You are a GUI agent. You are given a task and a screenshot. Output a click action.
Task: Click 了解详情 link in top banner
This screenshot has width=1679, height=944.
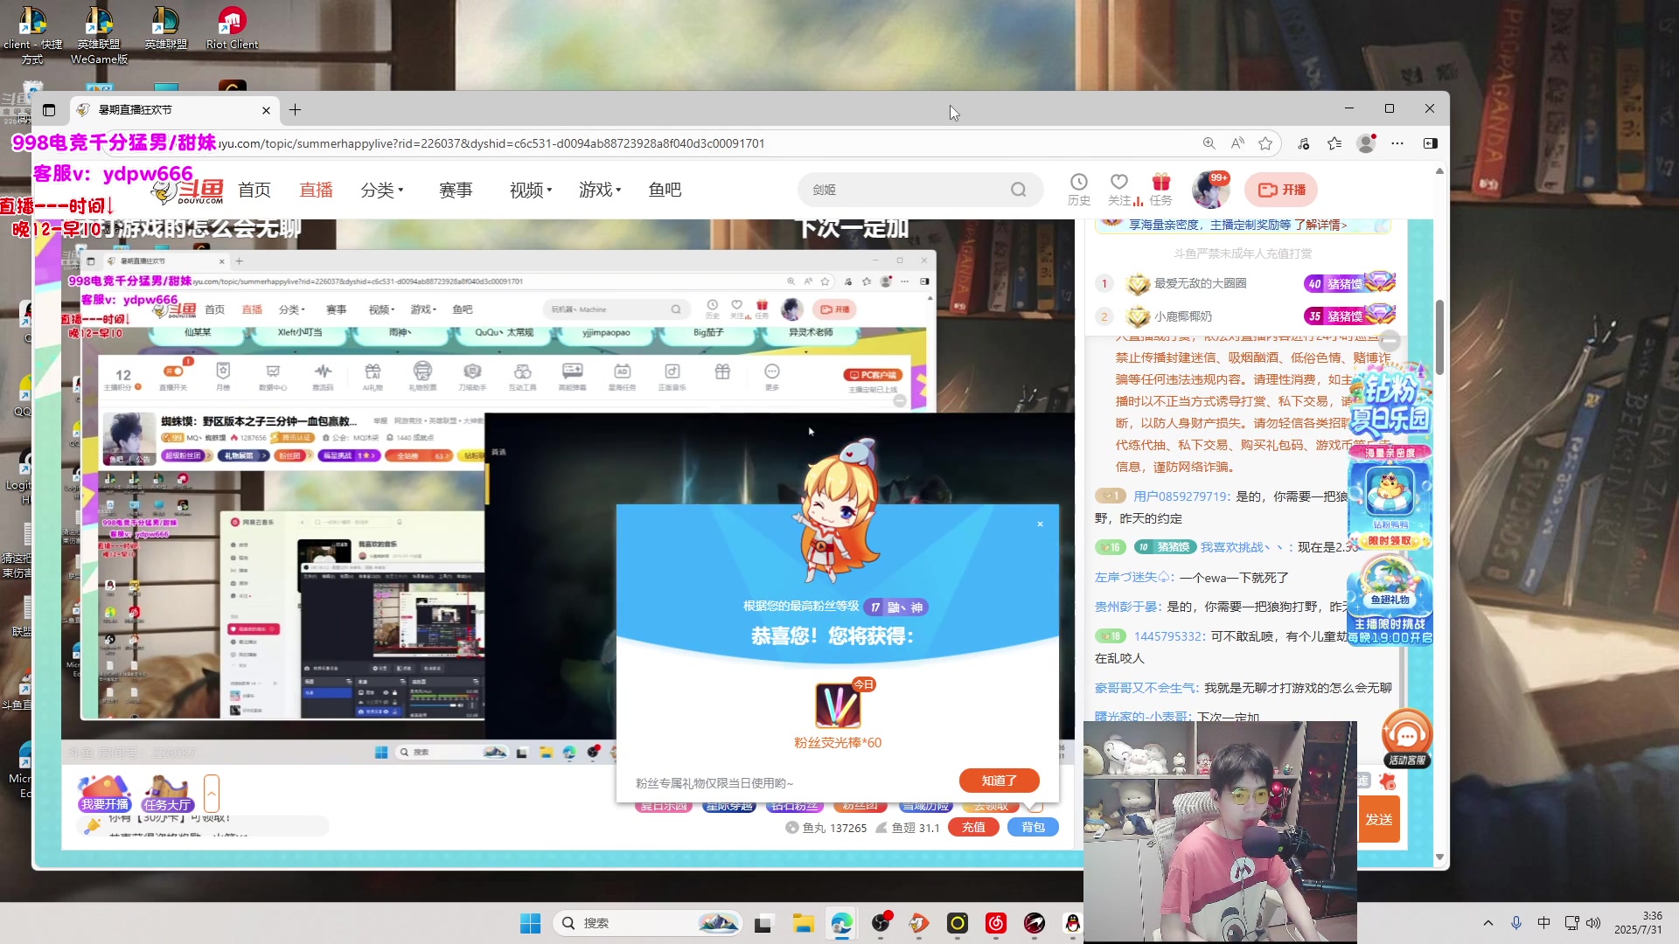pyautogui.click(x=1320, y=225)
